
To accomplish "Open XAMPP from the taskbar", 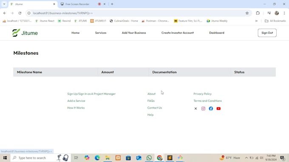I will point(118,158).
